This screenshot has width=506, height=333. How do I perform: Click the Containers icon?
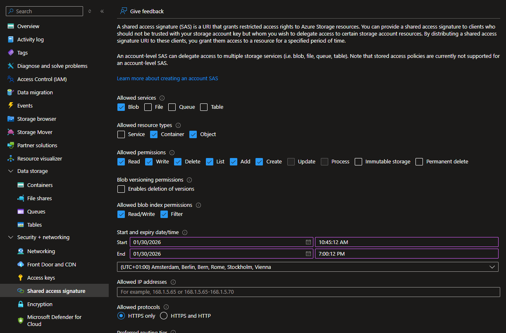pos(21,185)
